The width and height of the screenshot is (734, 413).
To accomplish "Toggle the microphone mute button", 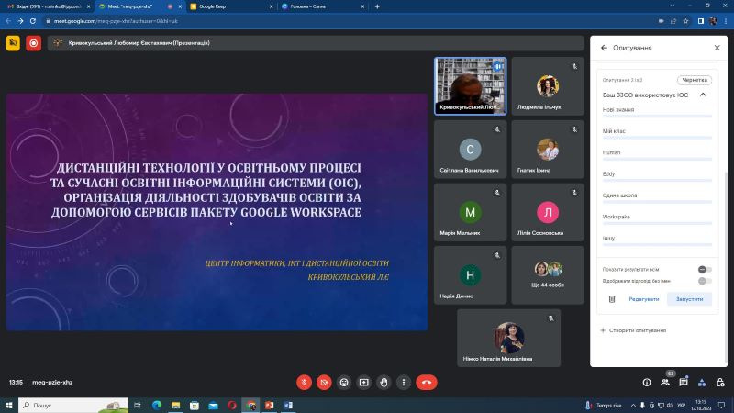I will coord(304,383).
